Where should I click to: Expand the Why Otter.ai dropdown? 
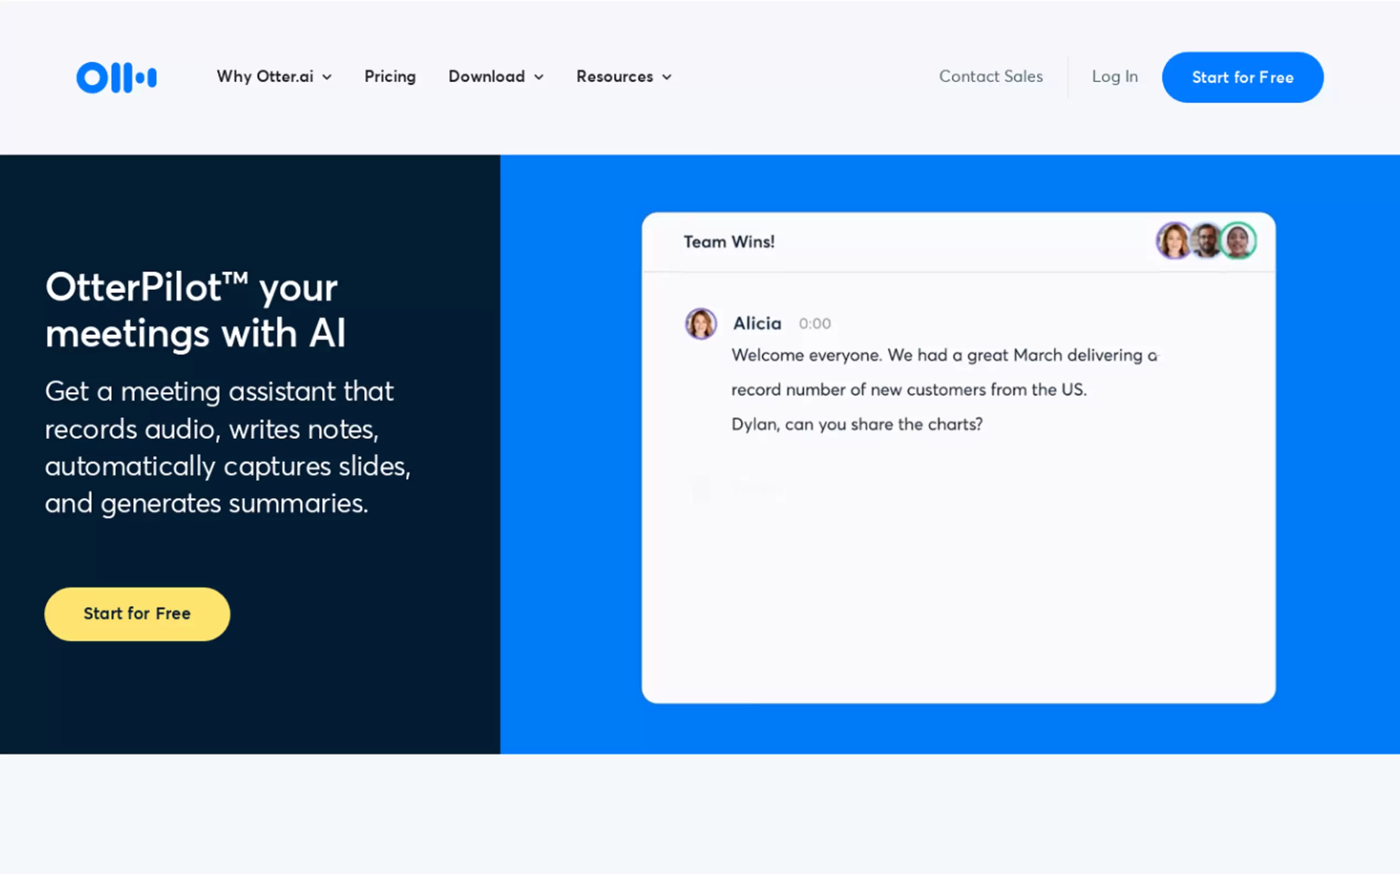click(274, 77)
